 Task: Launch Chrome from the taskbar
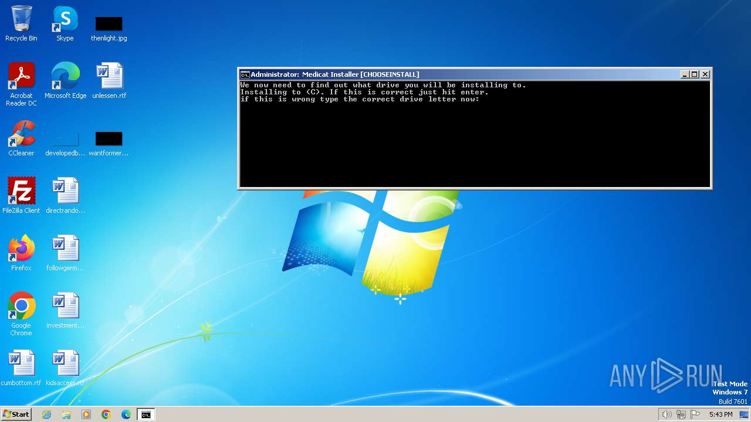point(106,414)
